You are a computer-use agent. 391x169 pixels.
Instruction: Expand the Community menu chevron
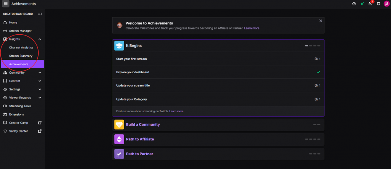[x=40, y=72]
